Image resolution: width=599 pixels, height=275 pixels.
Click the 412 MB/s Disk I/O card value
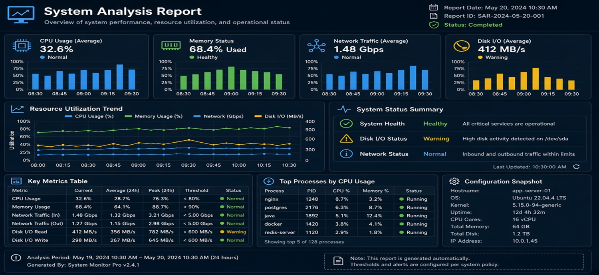[502, 50]
